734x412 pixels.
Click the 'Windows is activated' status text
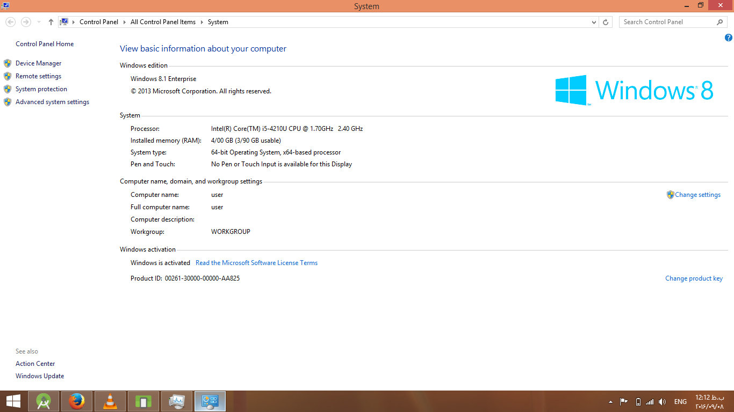[160, 263]
